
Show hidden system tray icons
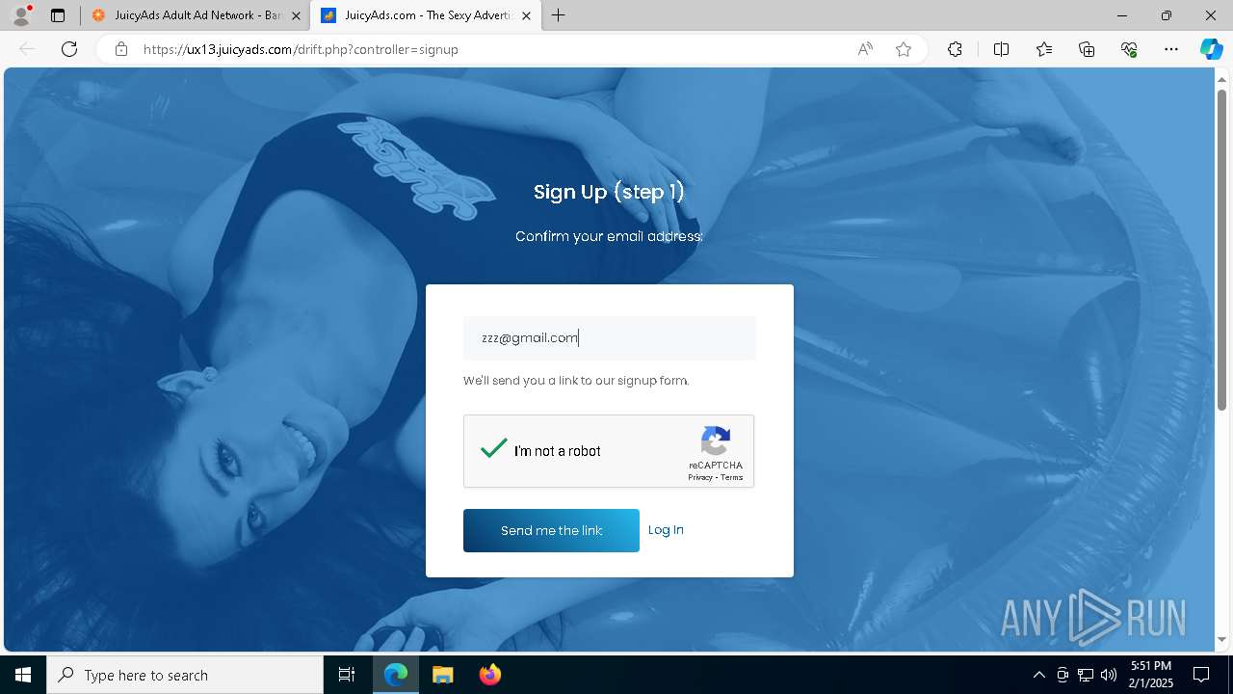[x=1038, y=675]
